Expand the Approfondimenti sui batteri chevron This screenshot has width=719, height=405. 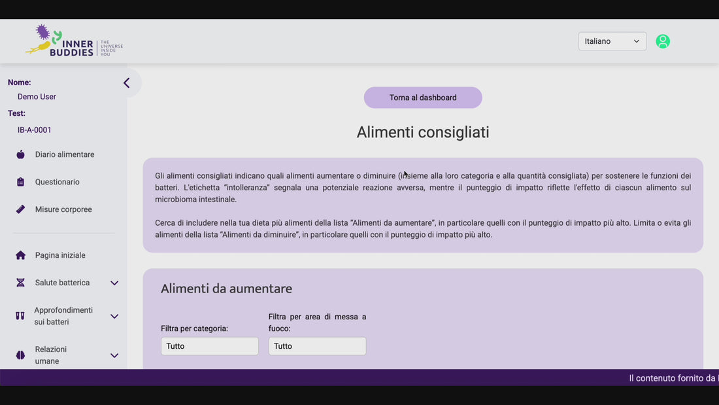114,316
